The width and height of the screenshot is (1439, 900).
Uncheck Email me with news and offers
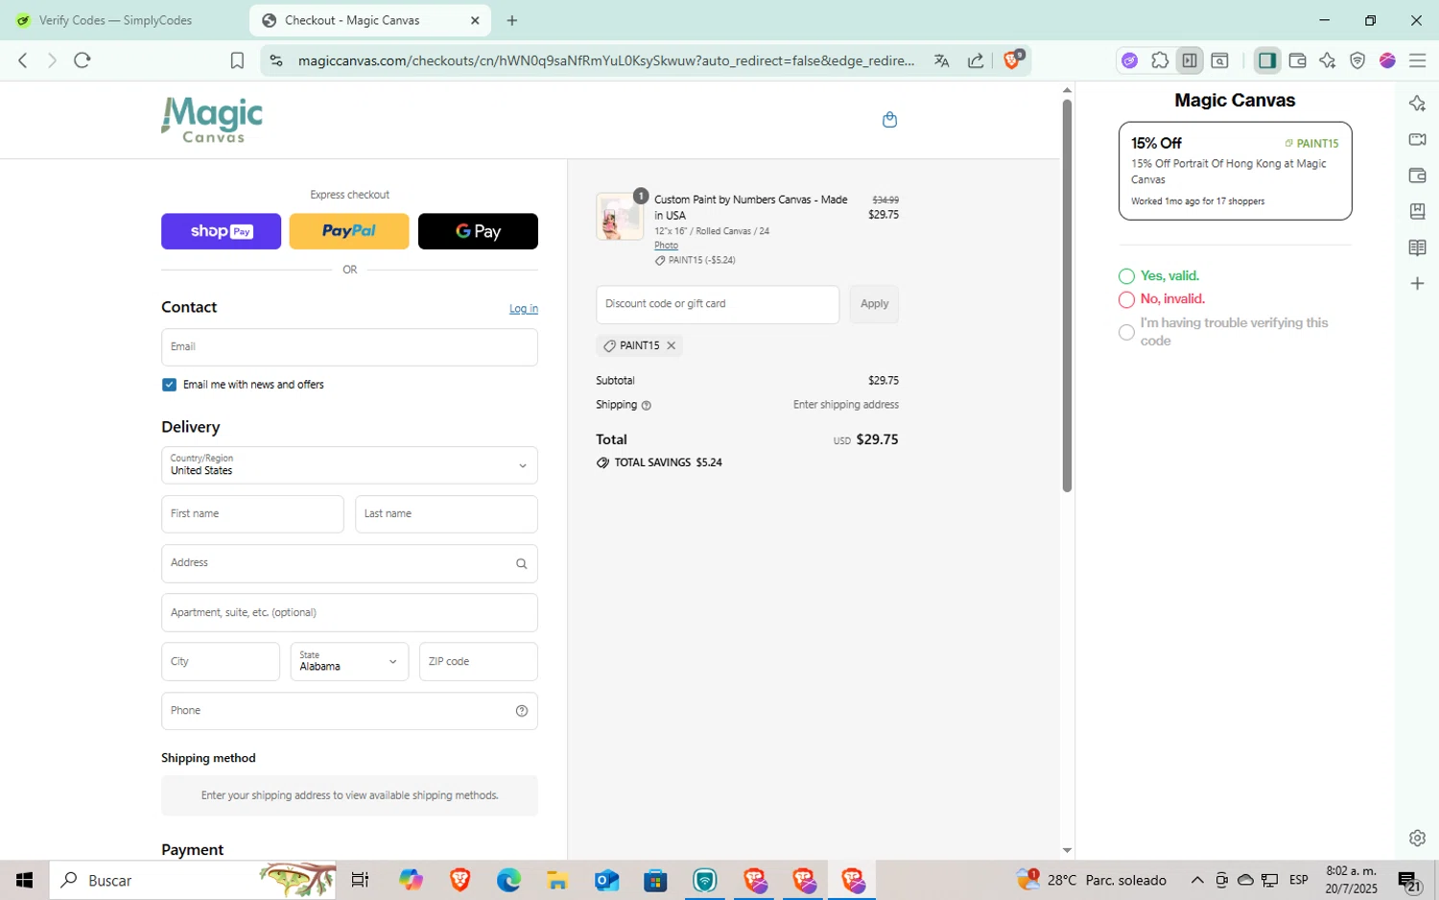click(x=169, y=385)
